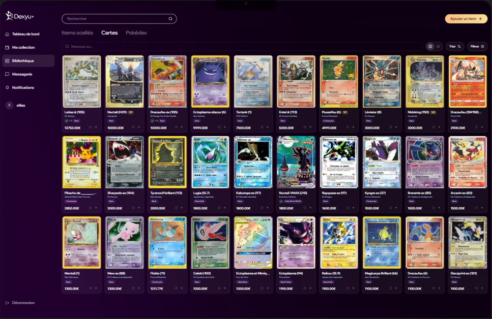Screen dimensions: 492x319
Task: Open the Ectoplasma obscur card image
Action: 210,82
